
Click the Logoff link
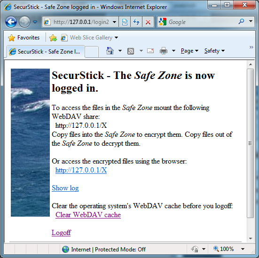pos(61,233)
